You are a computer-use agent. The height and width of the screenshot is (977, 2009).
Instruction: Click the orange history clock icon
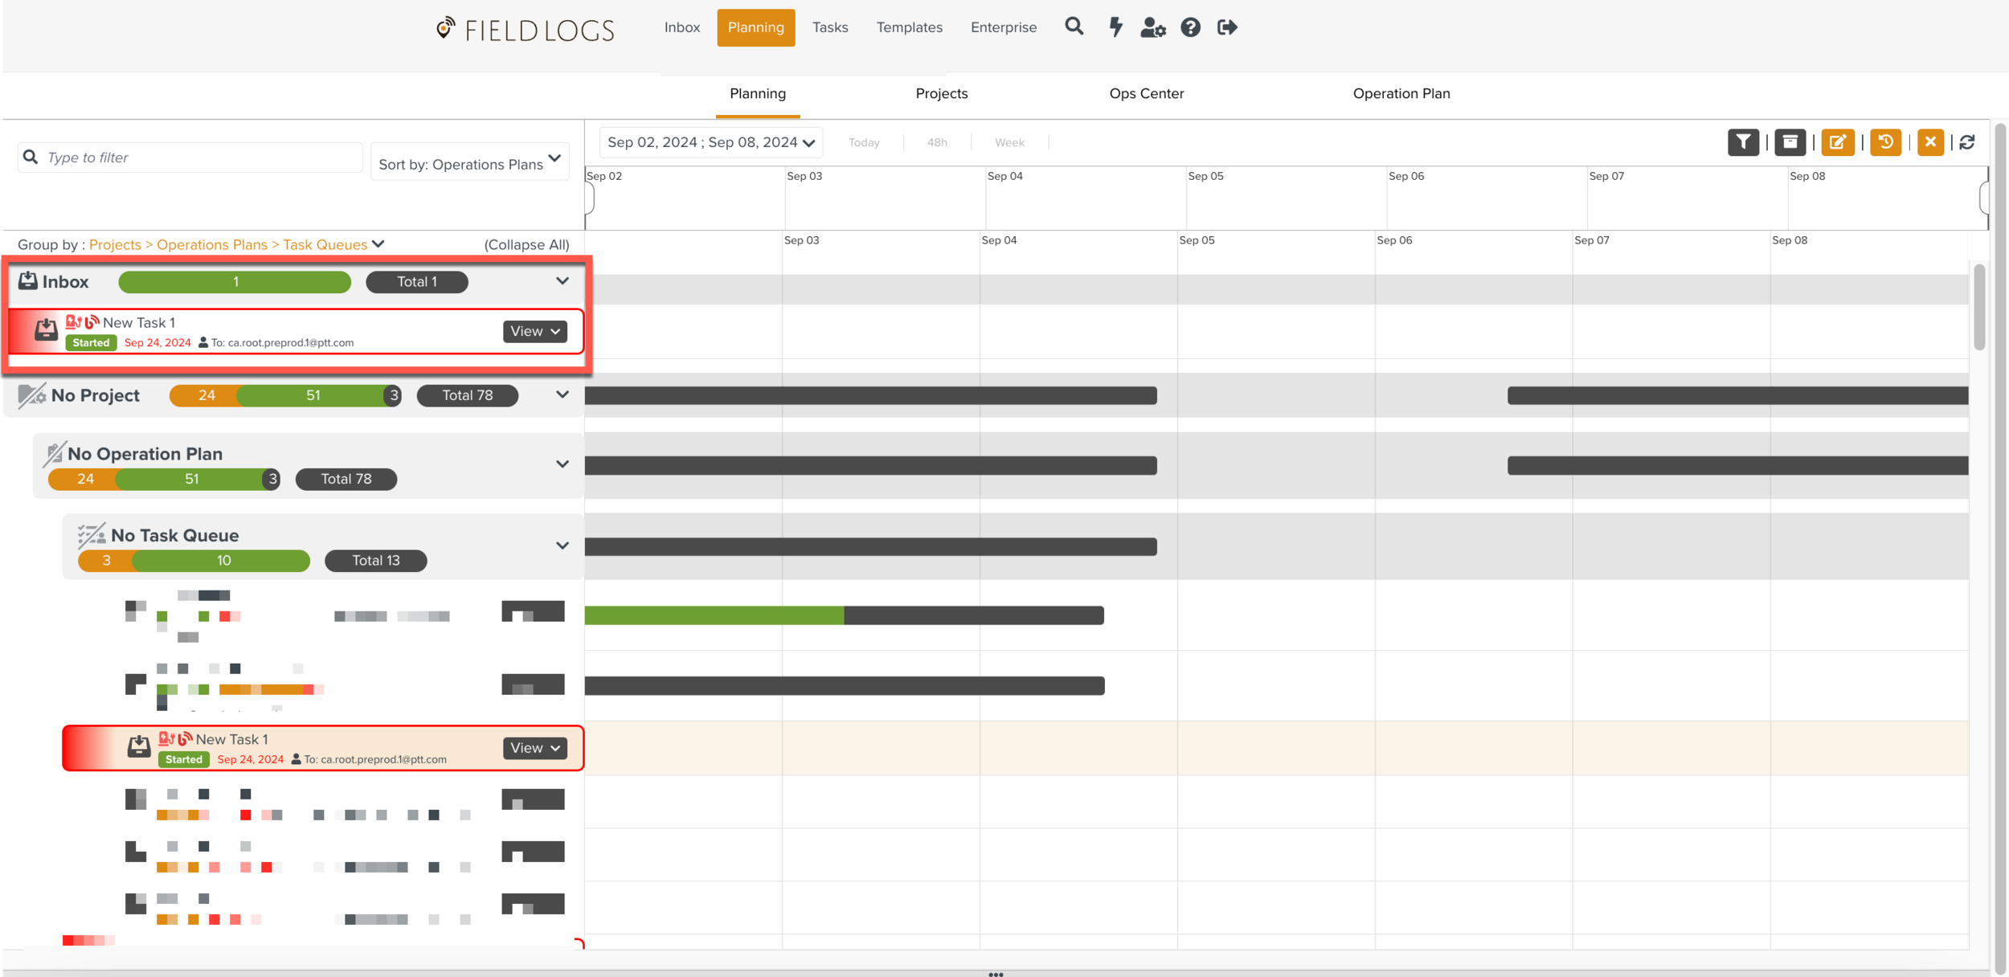[1885, 142]
